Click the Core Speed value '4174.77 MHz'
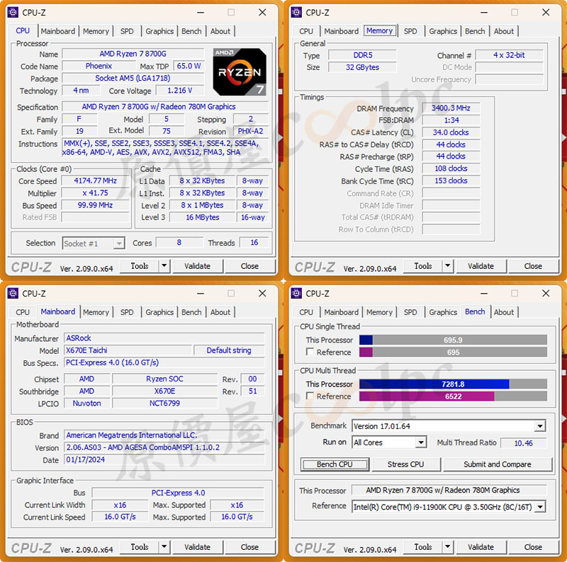This screenshot has height=562, width=567. 95,180
